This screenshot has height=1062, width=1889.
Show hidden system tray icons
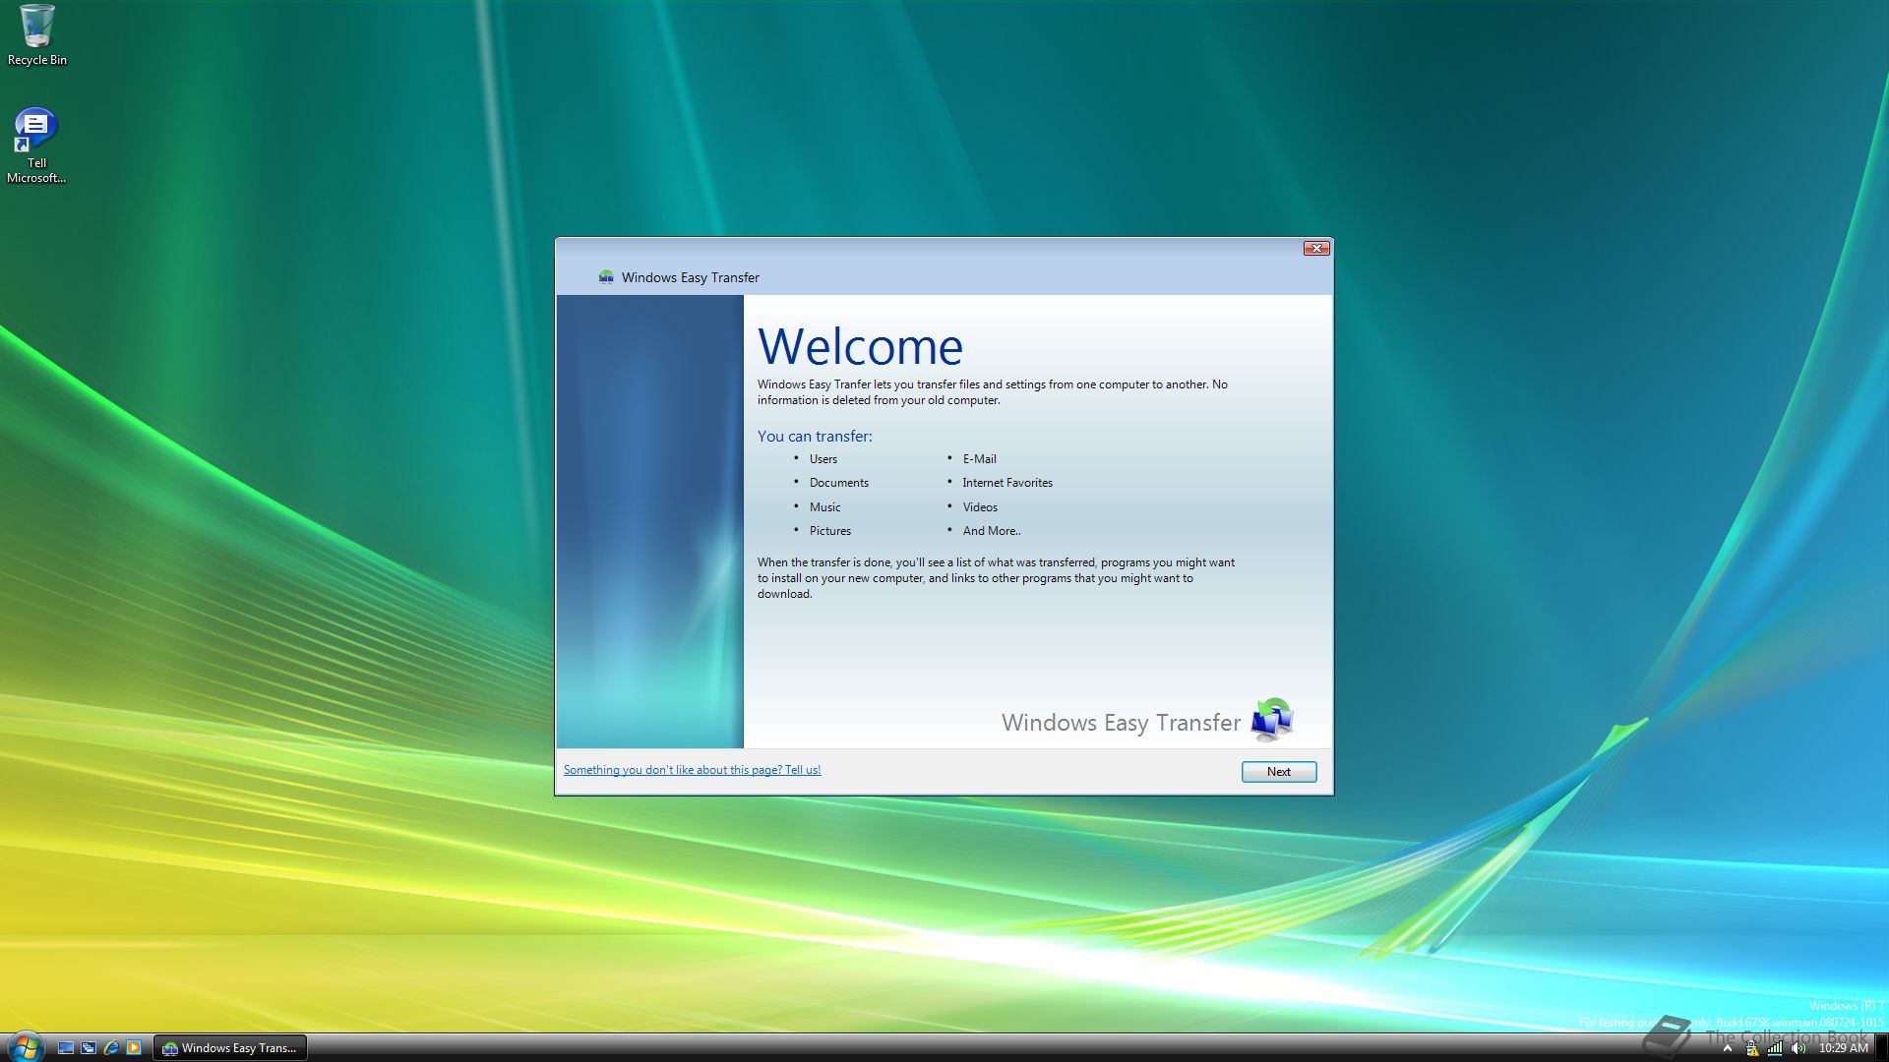click(1728, 1048)
